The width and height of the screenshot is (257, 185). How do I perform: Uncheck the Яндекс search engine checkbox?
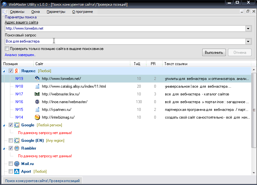click(11, 71)
